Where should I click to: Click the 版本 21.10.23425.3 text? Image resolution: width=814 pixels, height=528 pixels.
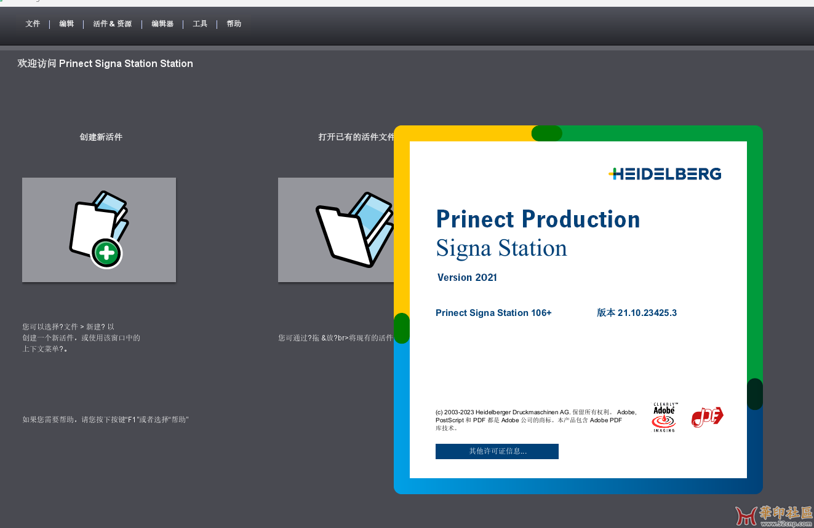(x=637, y=313)
